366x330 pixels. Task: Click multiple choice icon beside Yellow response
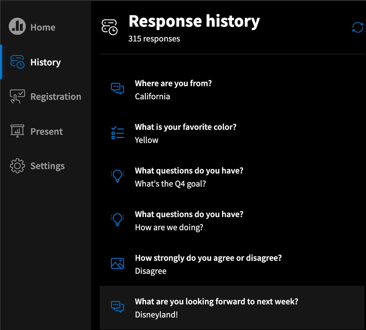[117, 133]
